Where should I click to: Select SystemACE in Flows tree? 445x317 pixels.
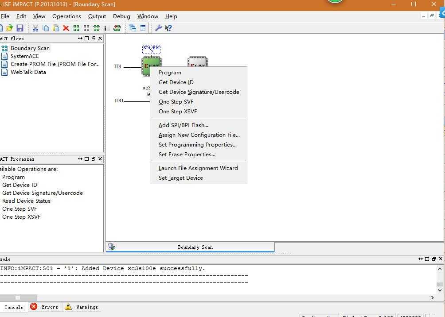pos(25,56)
